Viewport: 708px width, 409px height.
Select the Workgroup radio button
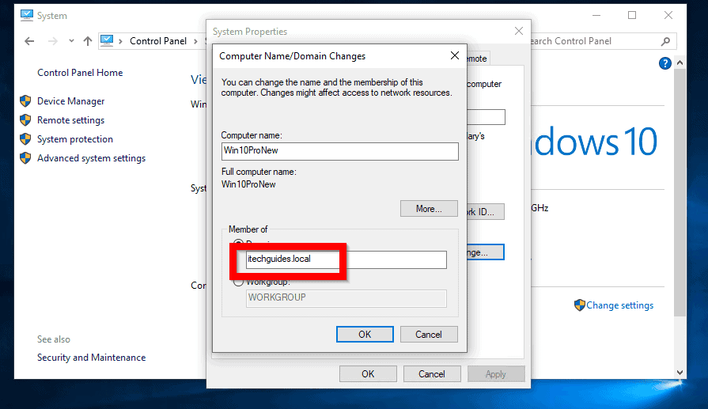[x=238, y=282]
